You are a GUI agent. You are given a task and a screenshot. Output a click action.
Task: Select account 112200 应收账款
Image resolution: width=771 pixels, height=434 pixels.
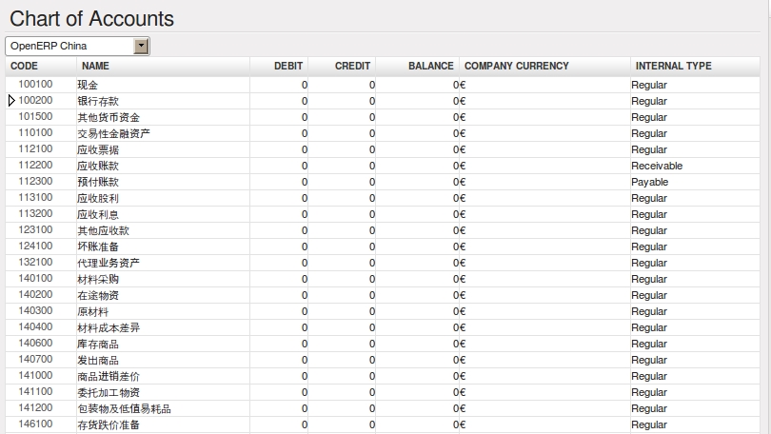click(97, 166)
